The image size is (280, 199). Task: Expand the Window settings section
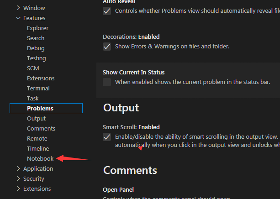click(x=18, y=8)
